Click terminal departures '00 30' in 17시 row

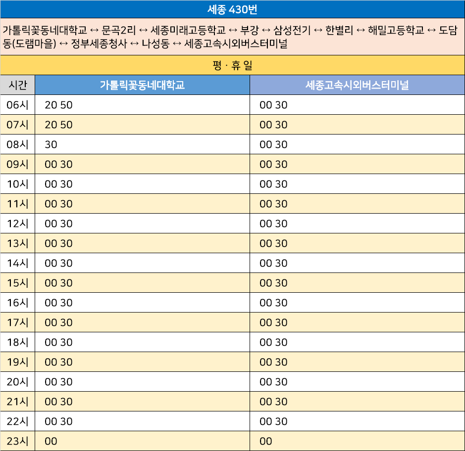click(x=273, y=322)
